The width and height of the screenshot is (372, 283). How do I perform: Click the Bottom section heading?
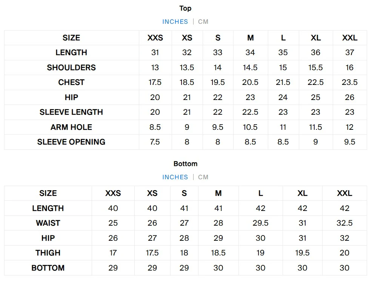click(185, 164)
